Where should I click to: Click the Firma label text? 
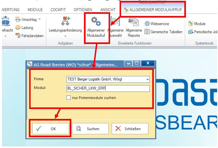pos(39,79)
